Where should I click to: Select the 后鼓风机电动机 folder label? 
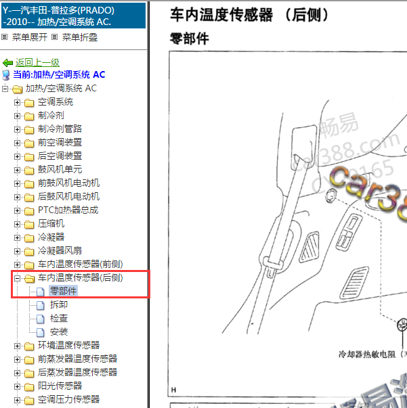[x=69, y=196]
